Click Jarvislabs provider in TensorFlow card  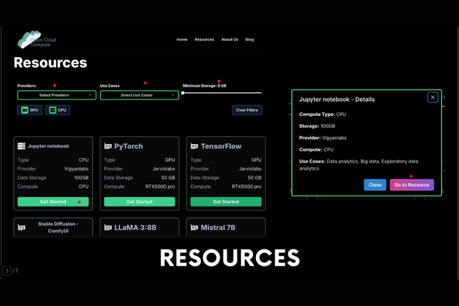tap(250, 169)
